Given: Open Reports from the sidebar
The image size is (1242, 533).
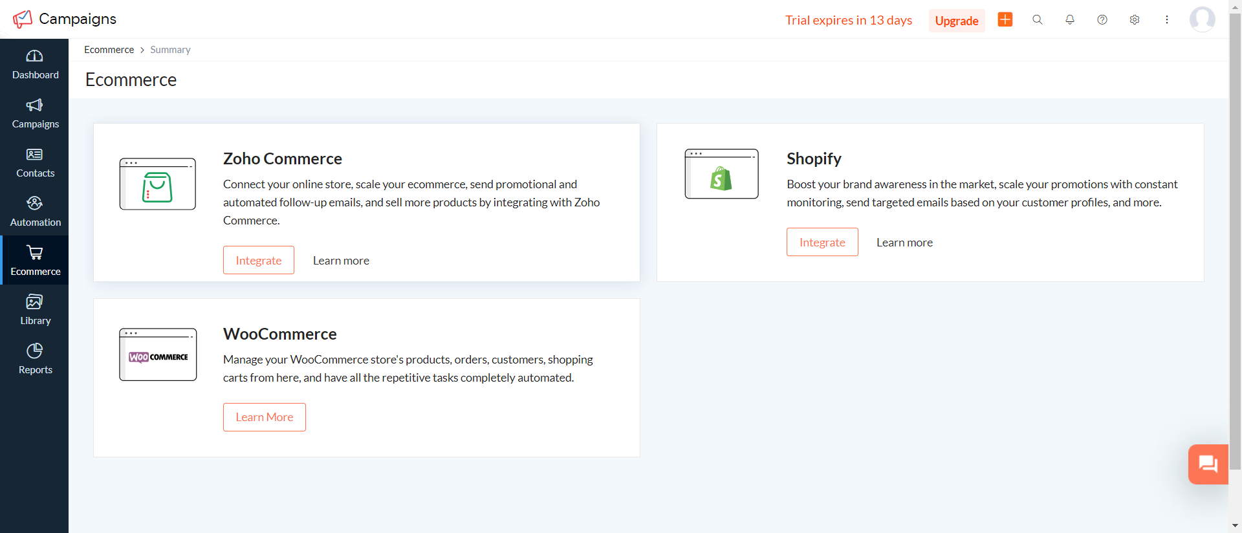Looking at the screenshot, I should pyautogui.click(x=35, y=359).
